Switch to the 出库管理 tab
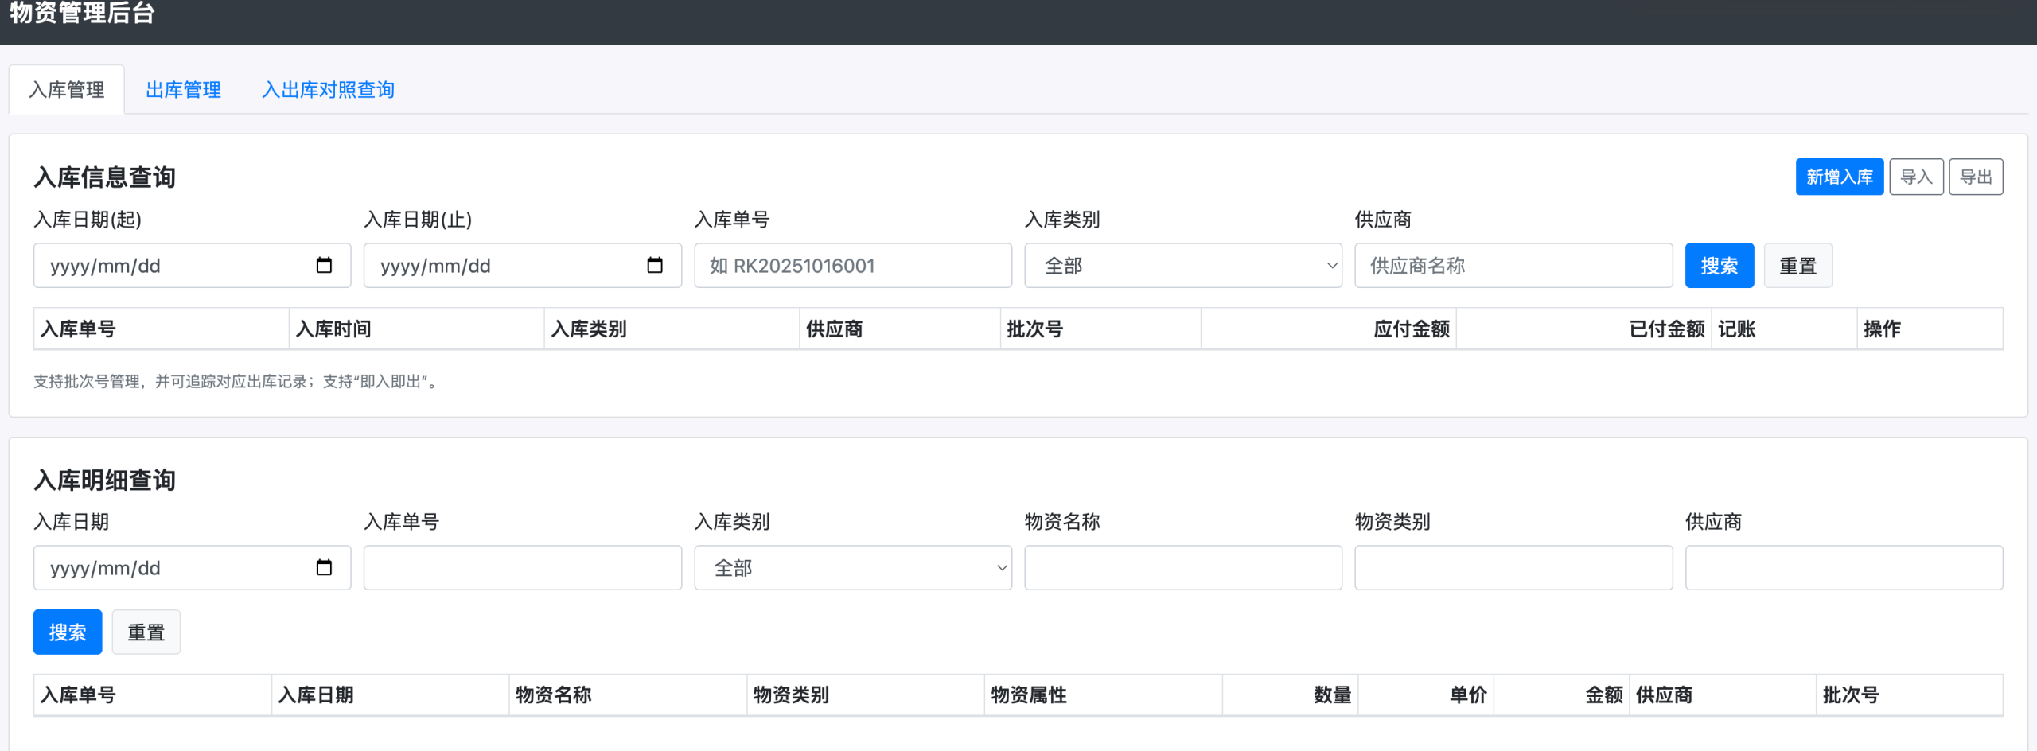 pos(183,90)
